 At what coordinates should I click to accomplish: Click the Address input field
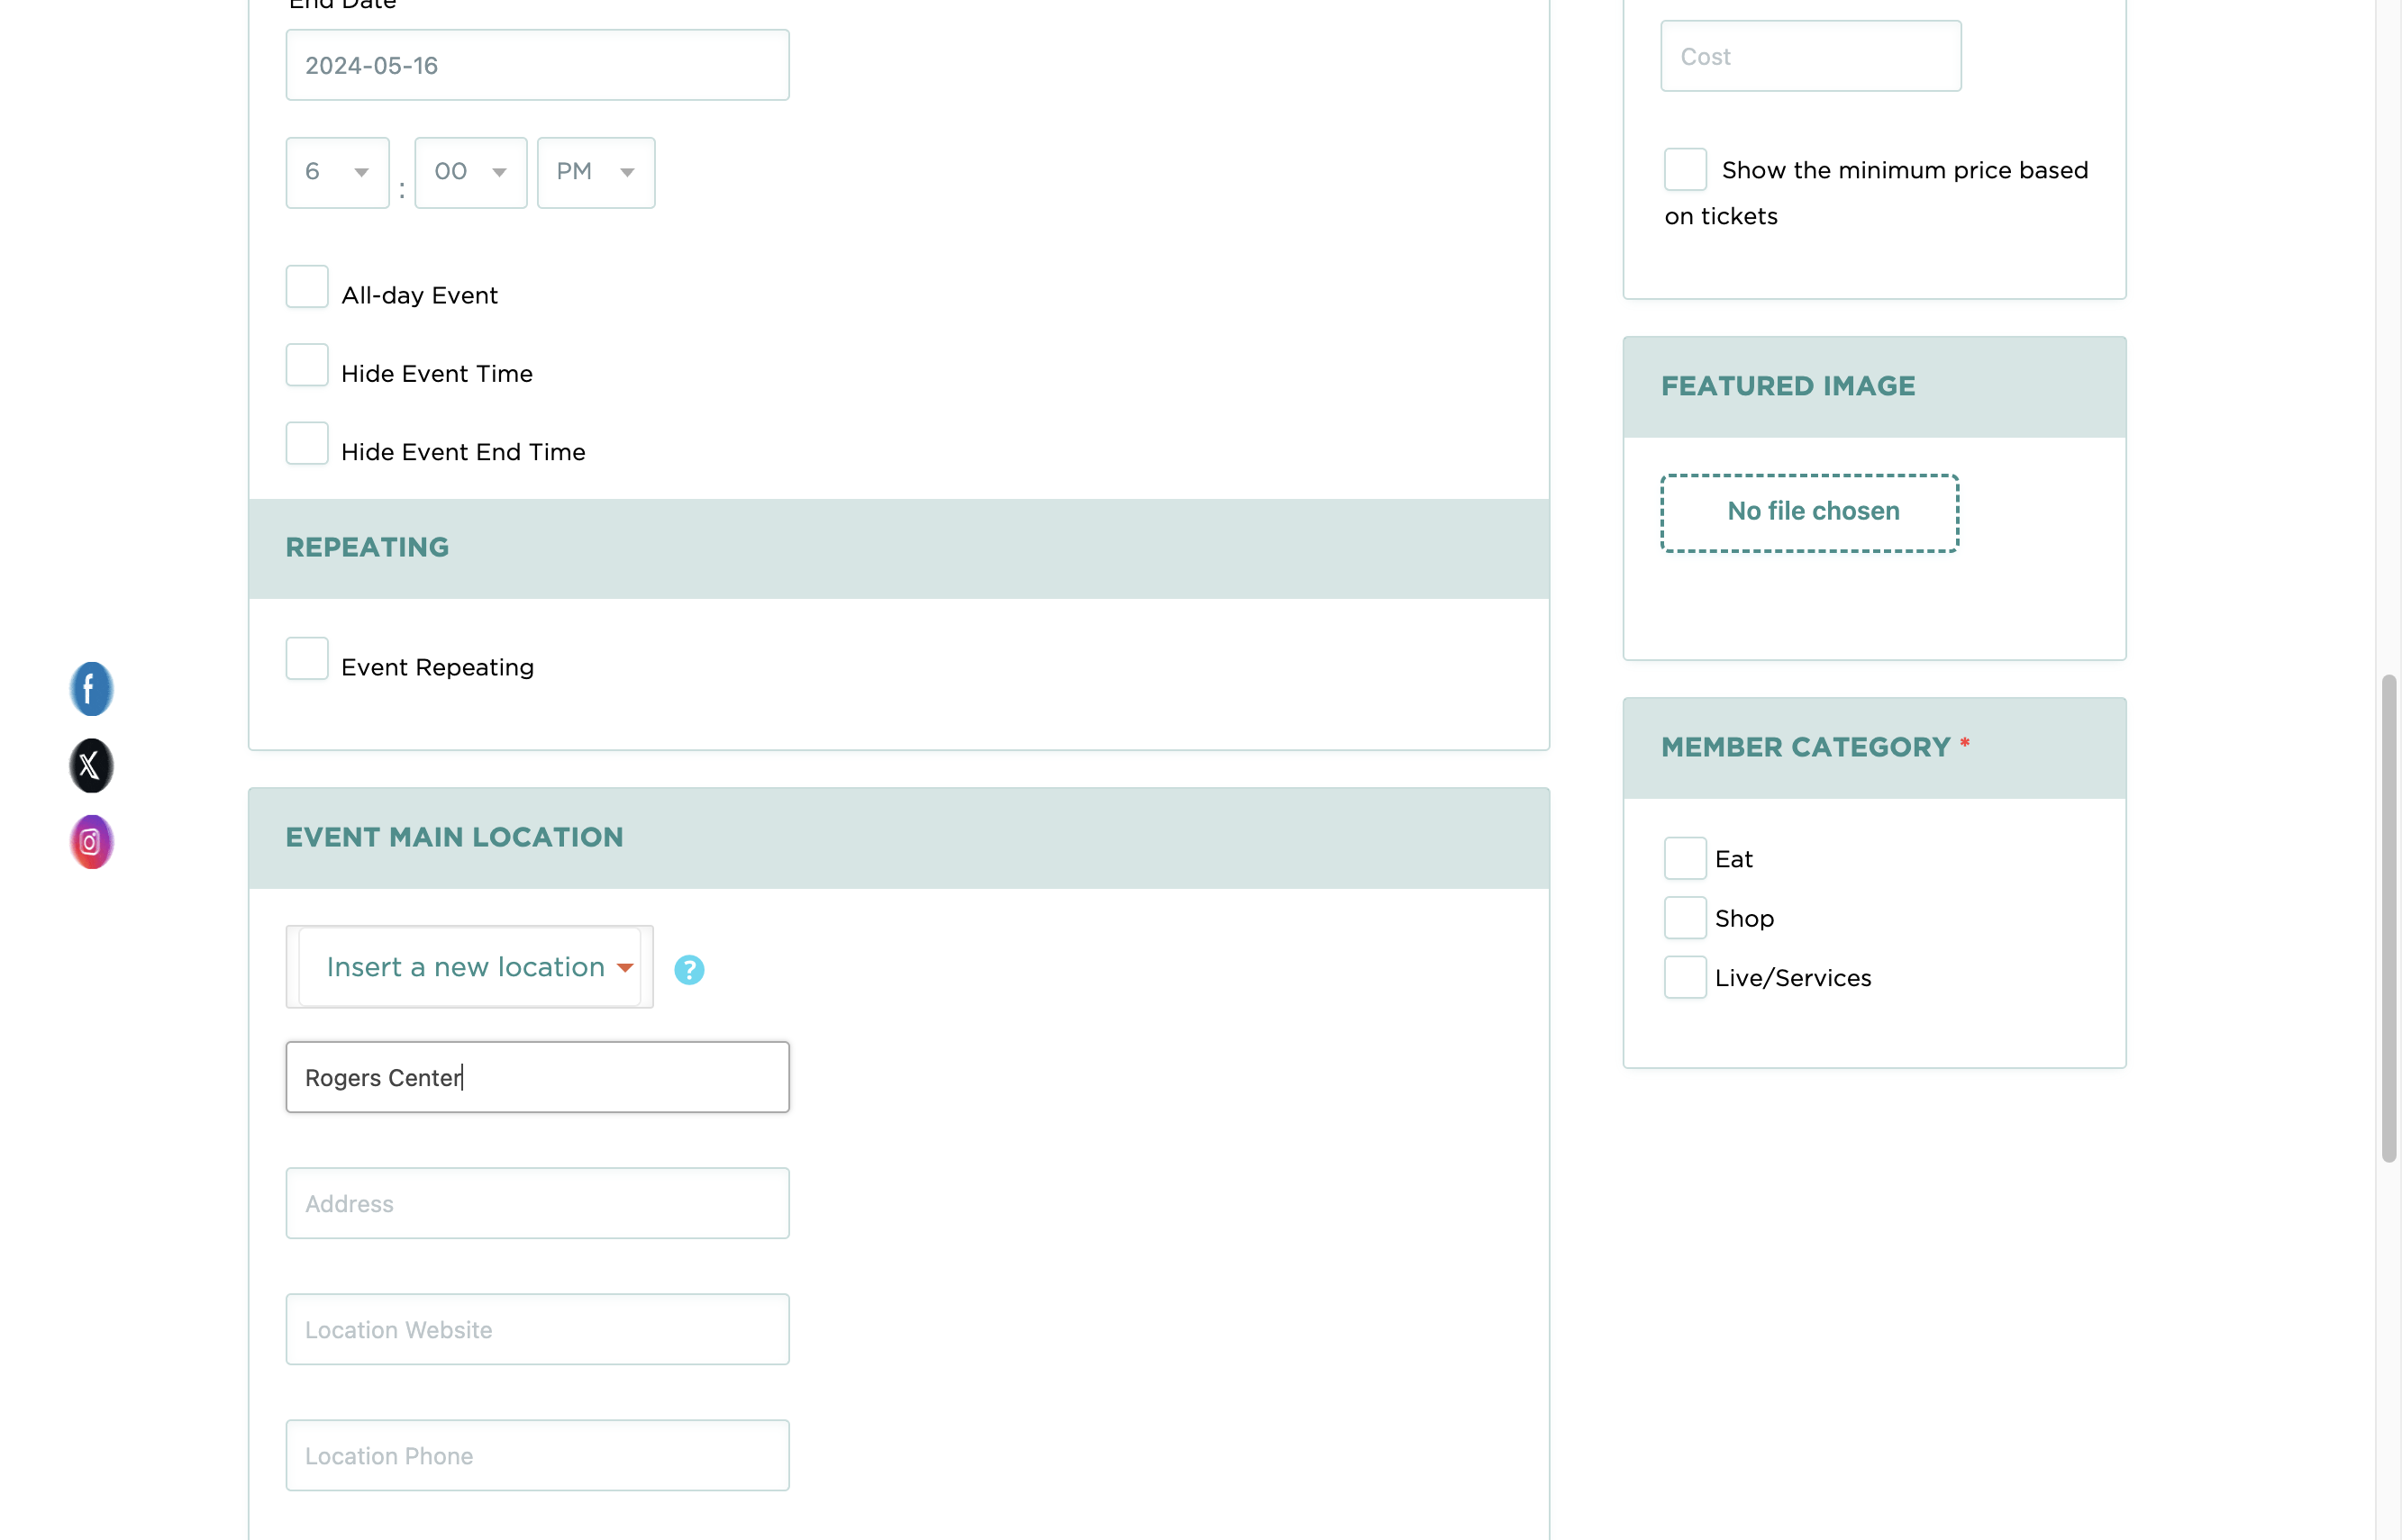pos(538,1203)
